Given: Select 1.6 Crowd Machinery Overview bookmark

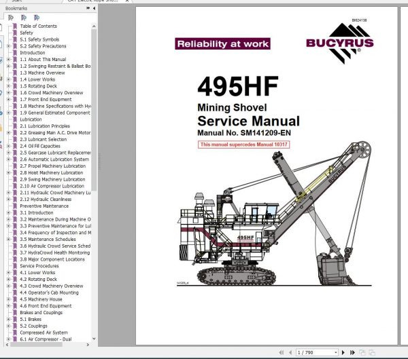Looking at the screenshot, I should (51, 93).
